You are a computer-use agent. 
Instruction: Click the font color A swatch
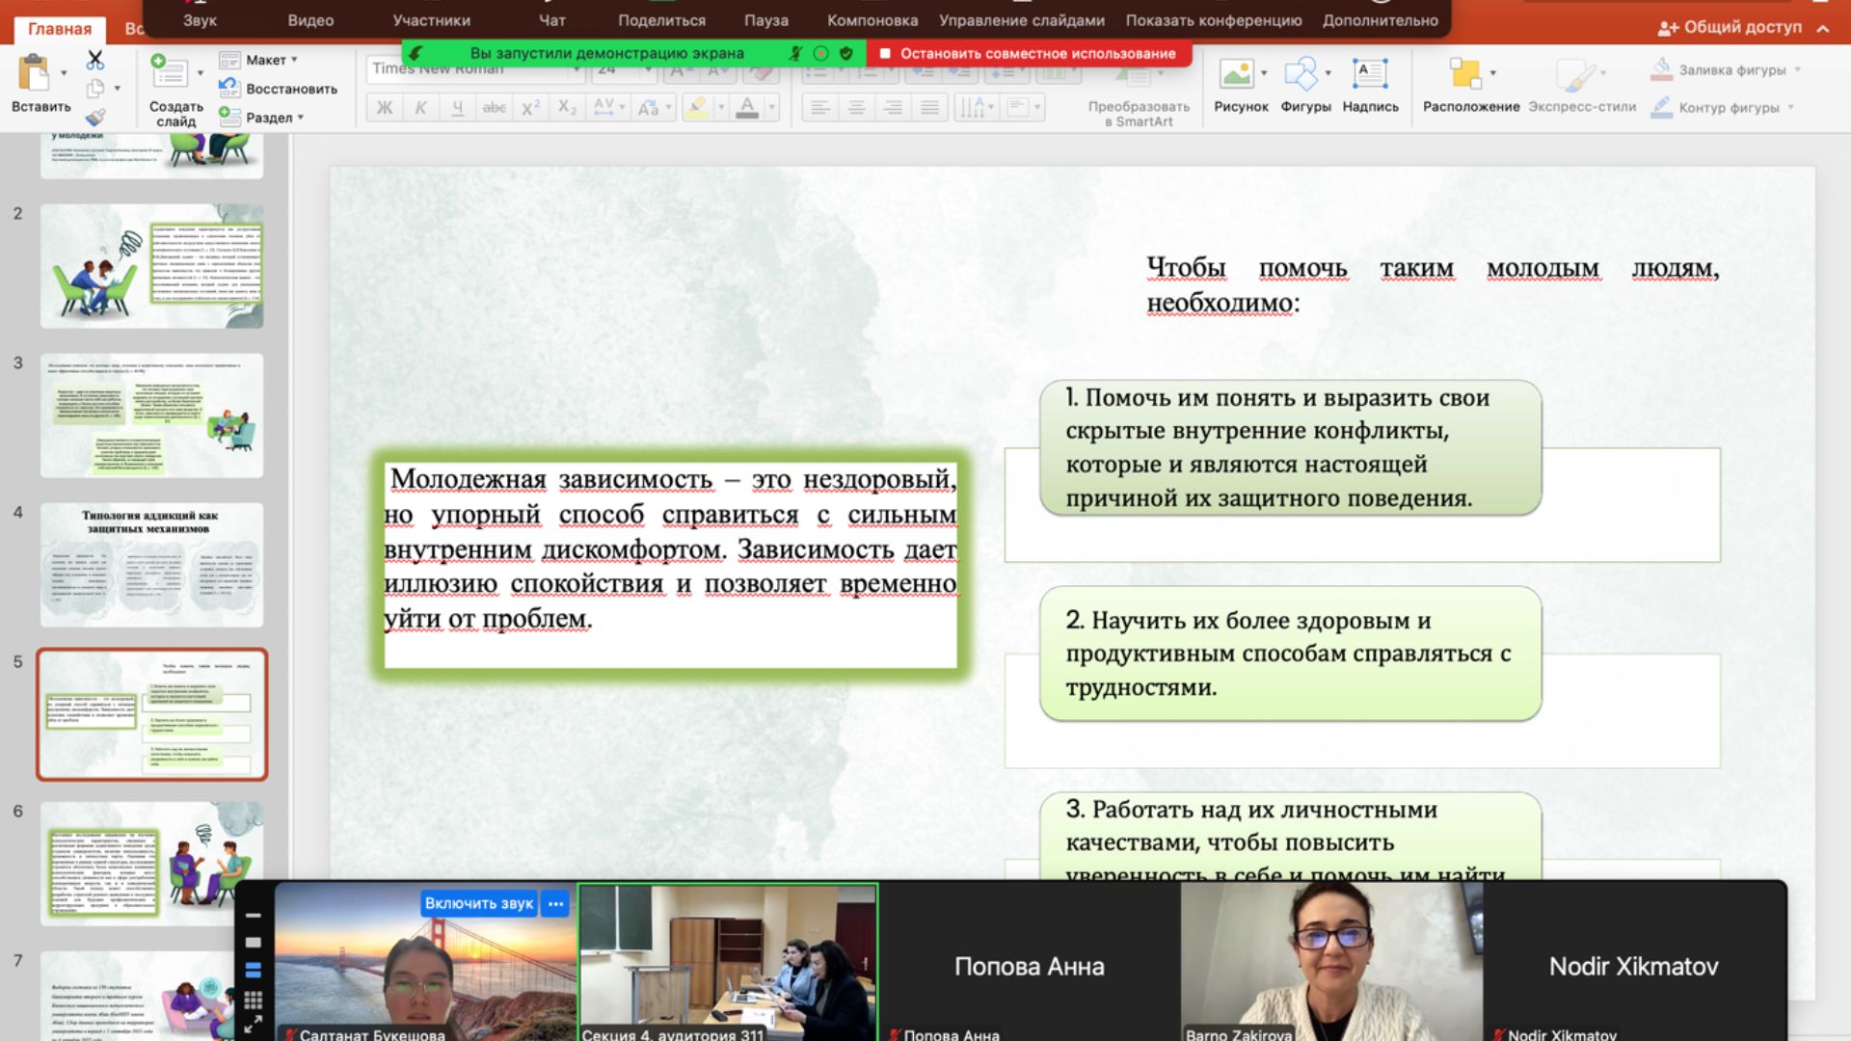(747, 108)
